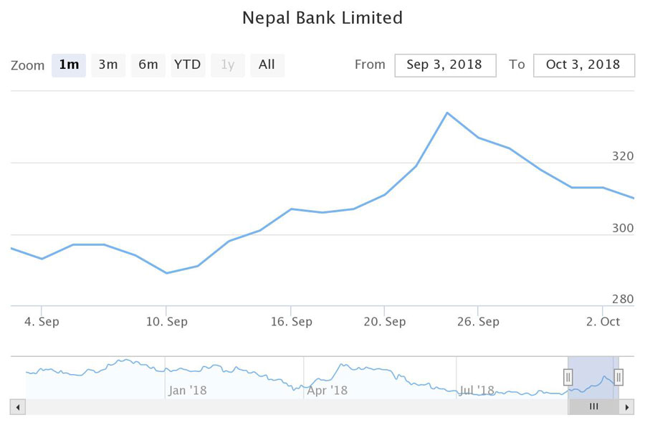
Task: Click the empty scrollbar track left of thumb
Action: 287,407
